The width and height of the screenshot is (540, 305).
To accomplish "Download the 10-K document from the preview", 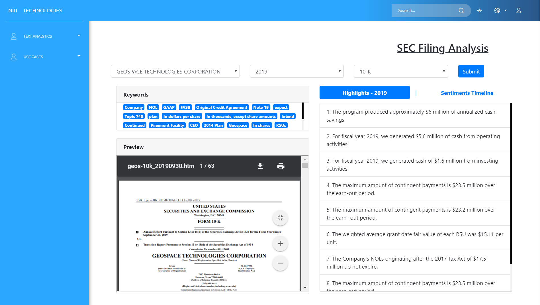I will [260, 166].
